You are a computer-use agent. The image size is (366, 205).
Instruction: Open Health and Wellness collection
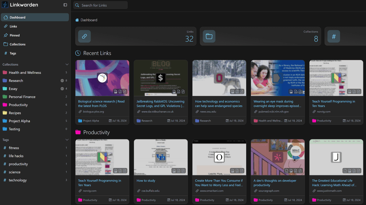[25, 73]
